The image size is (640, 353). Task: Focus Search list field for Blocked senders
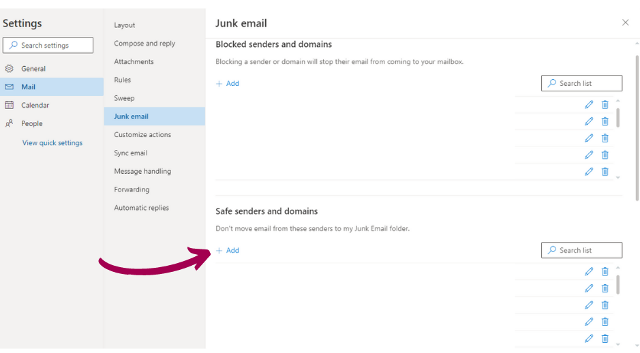(581, 83)
